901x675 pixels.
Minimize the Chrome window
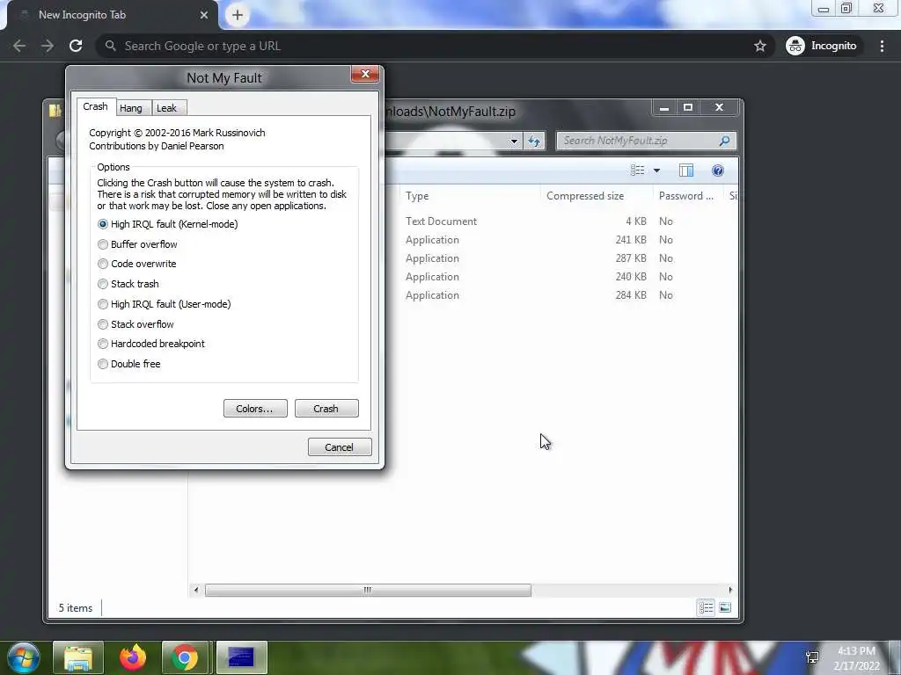[x=824, y=8]
